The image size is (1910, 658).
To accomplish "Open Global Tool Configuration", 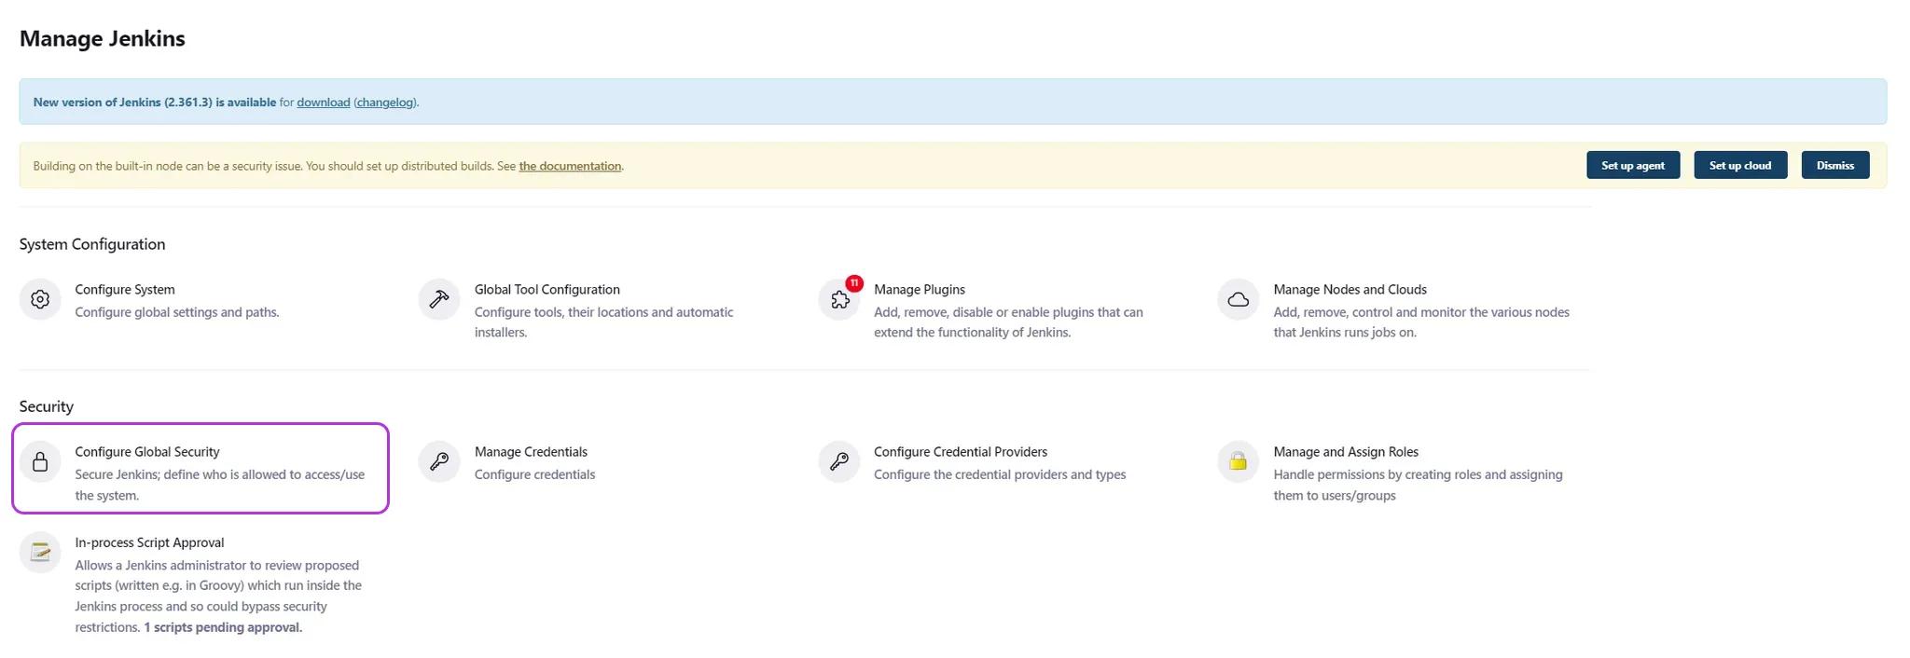I will (x=547, y=290).
